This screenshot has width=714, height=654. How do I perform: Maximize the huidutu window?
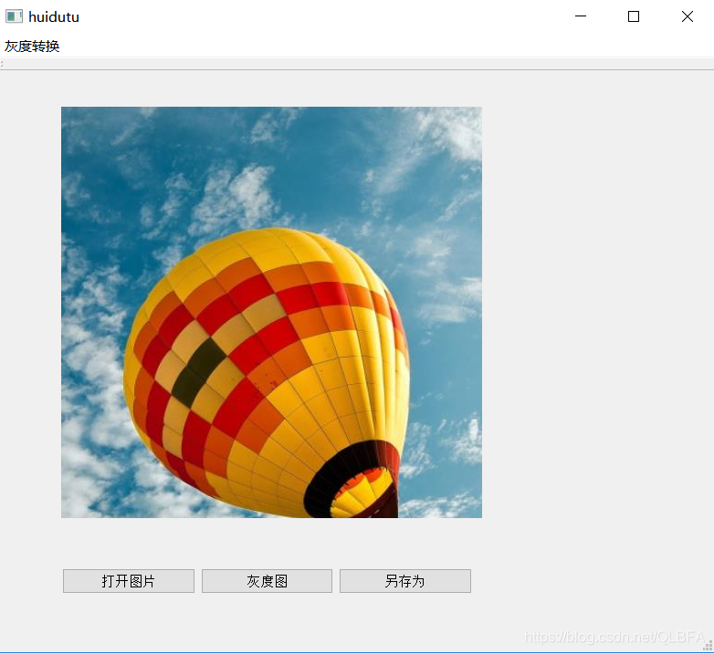[x=634, y=16]
